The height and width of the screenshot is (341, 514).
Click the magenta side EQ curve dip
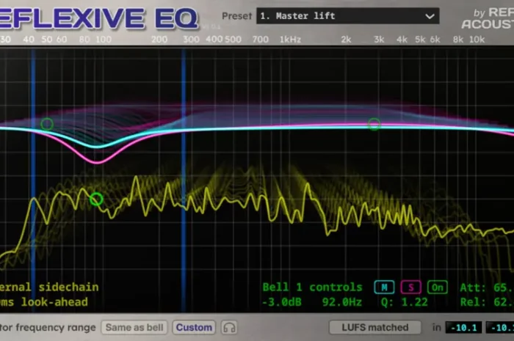[96, 161]
